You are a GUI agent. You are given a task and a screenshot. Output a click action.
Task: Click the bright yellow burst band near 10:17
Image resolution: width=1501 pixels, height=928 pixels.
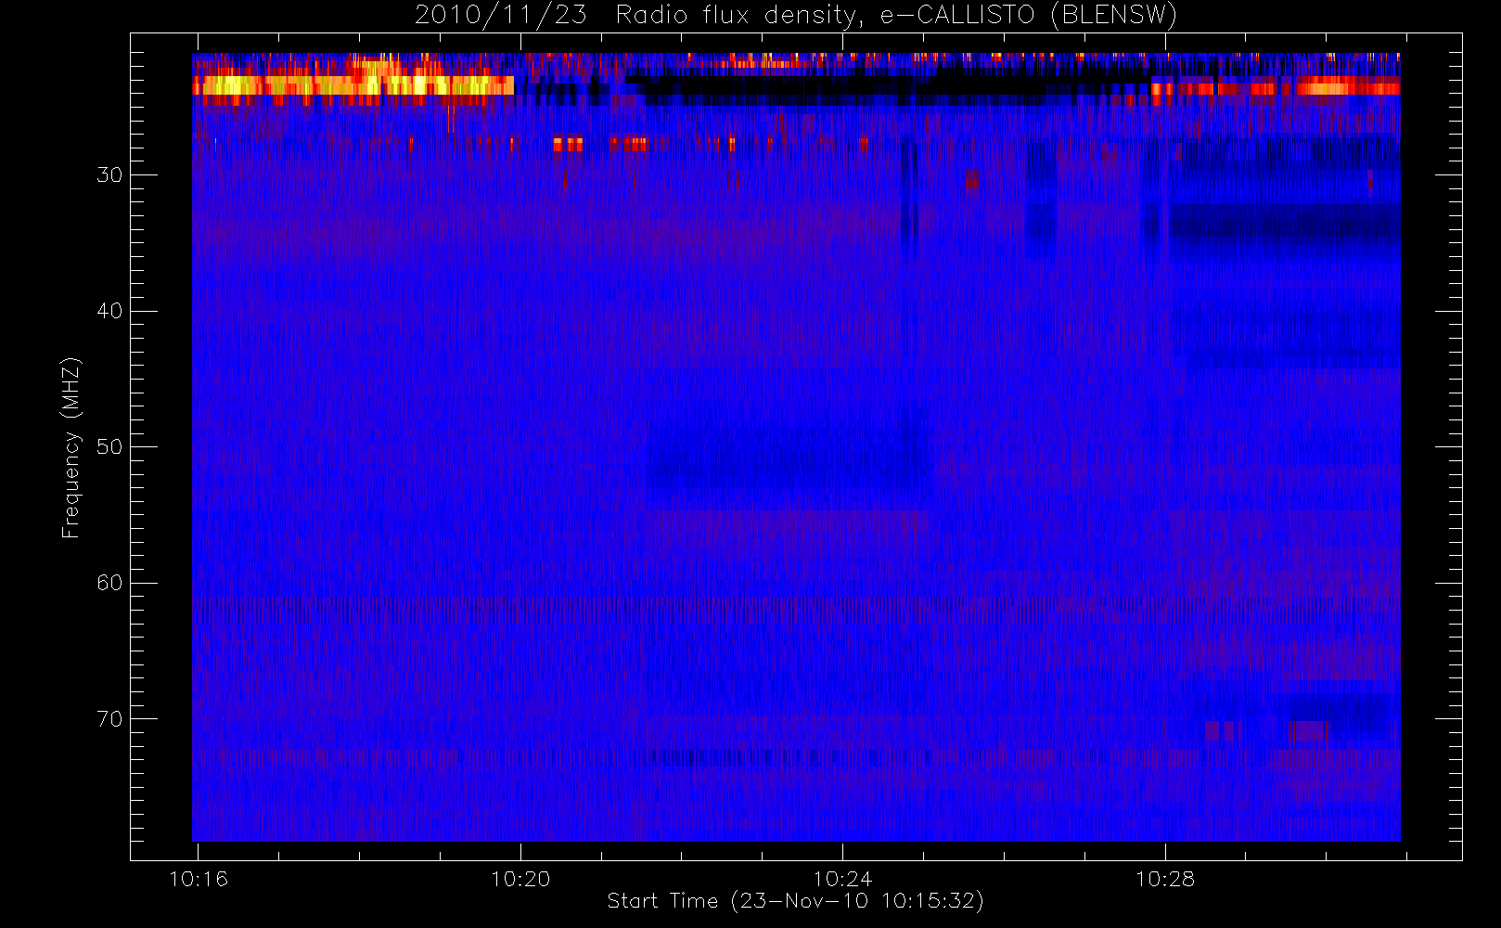click(x=353, y=85)
